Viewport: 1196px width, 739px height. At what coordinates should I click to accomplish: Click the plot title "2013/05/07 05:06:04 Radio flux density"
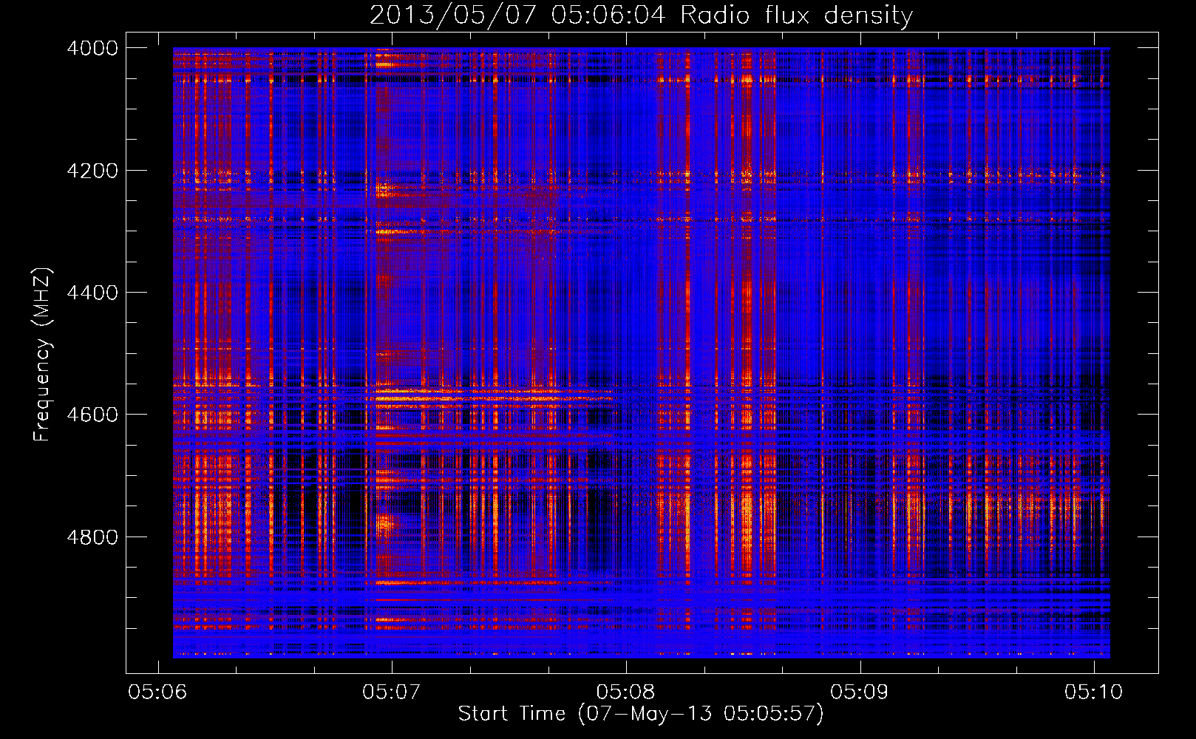click(x=642, y=15)
